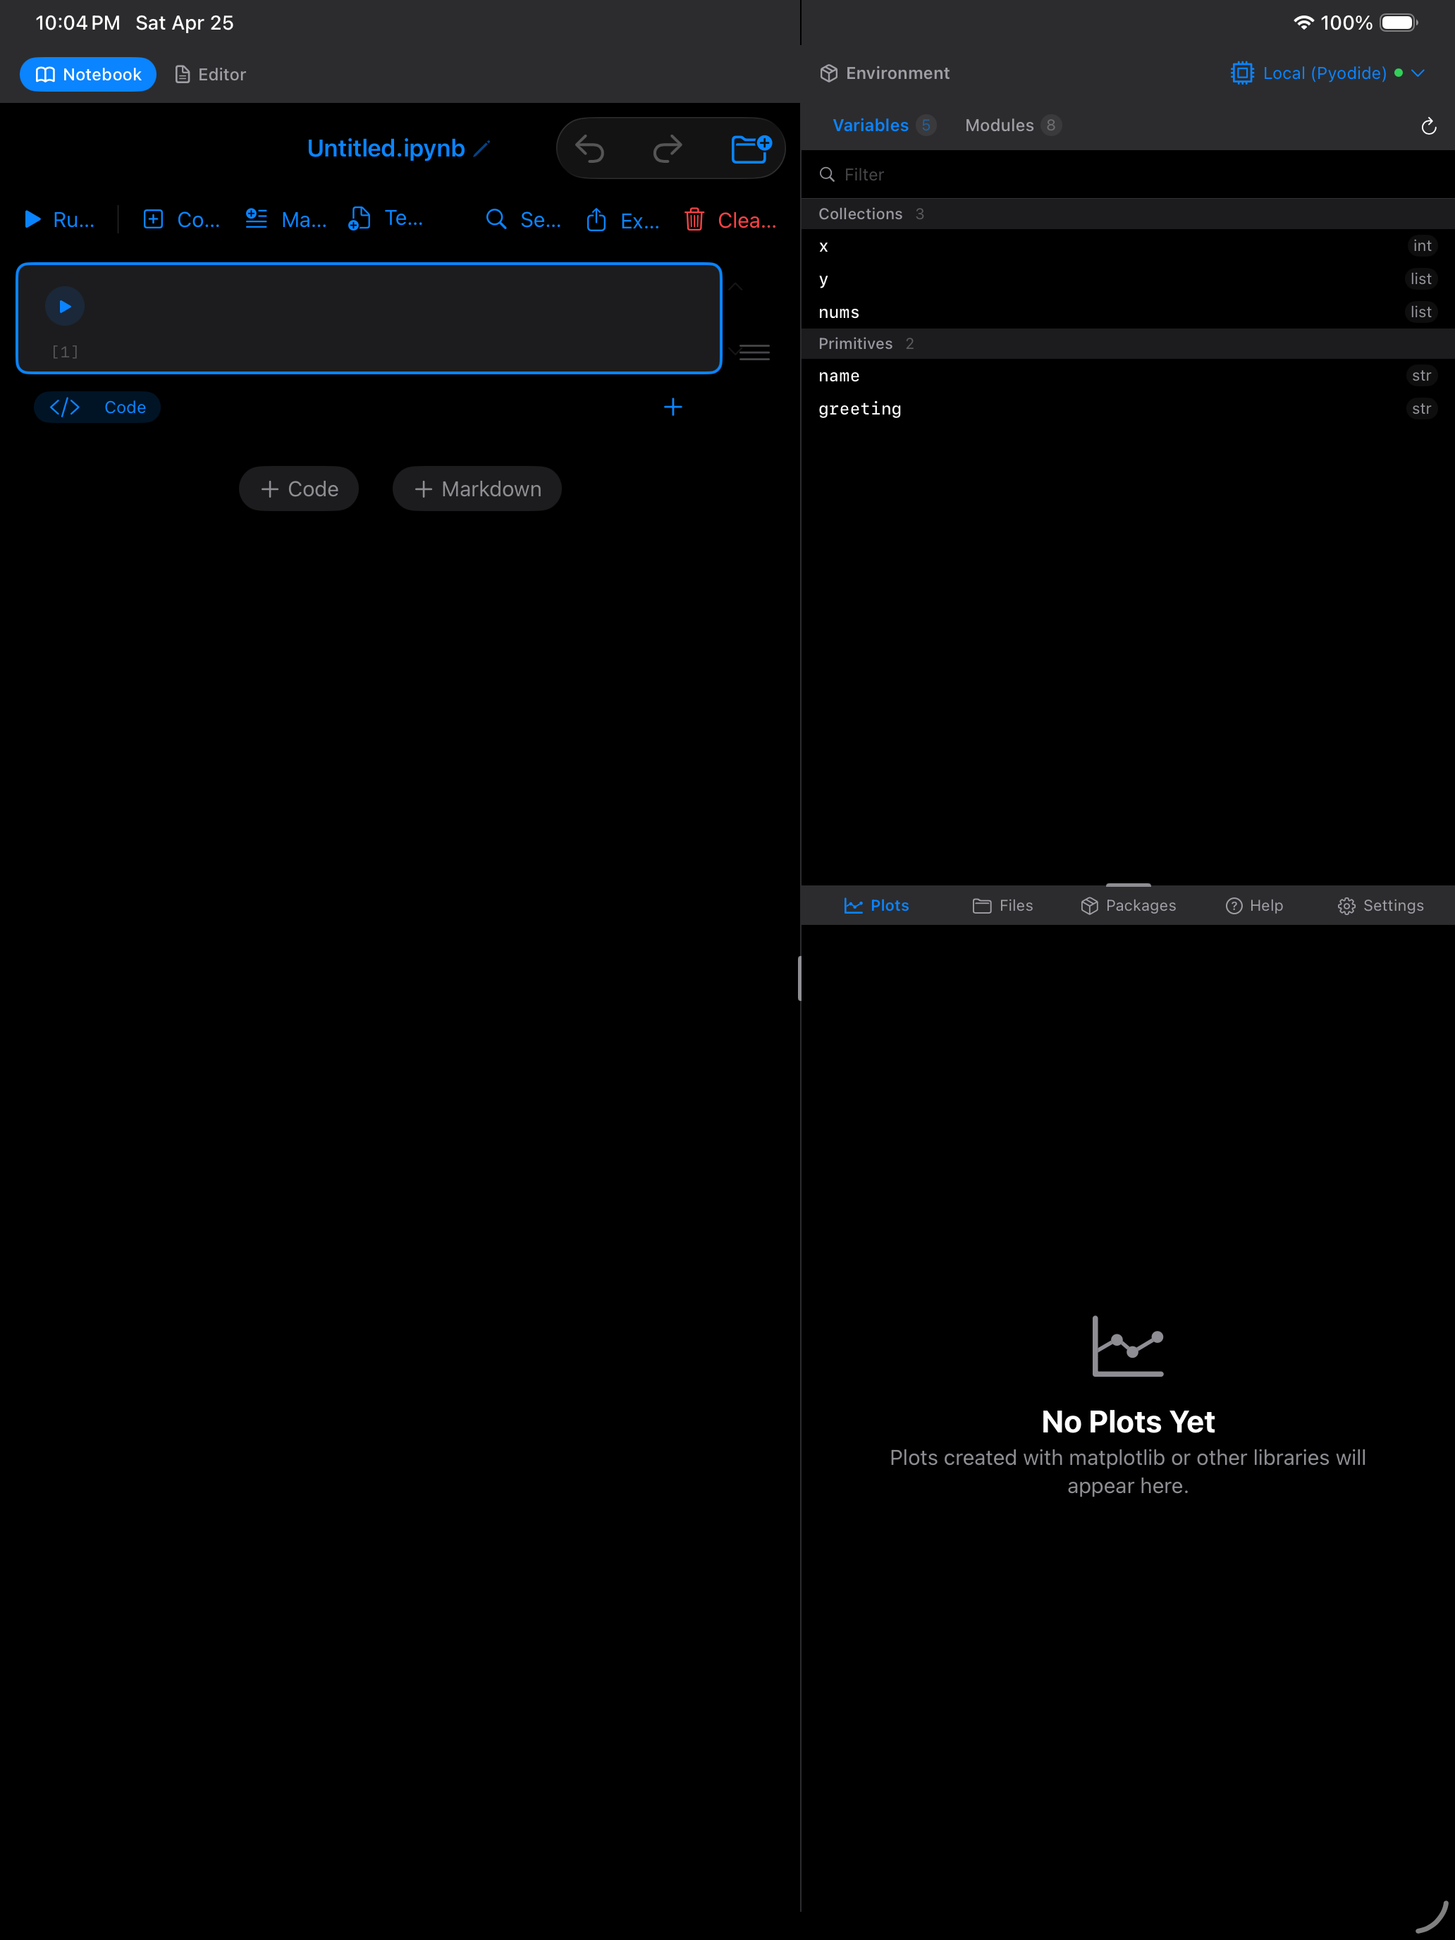Tap the battery indicator
Screen dimensions: 1455x1940
click(1399, 23)
